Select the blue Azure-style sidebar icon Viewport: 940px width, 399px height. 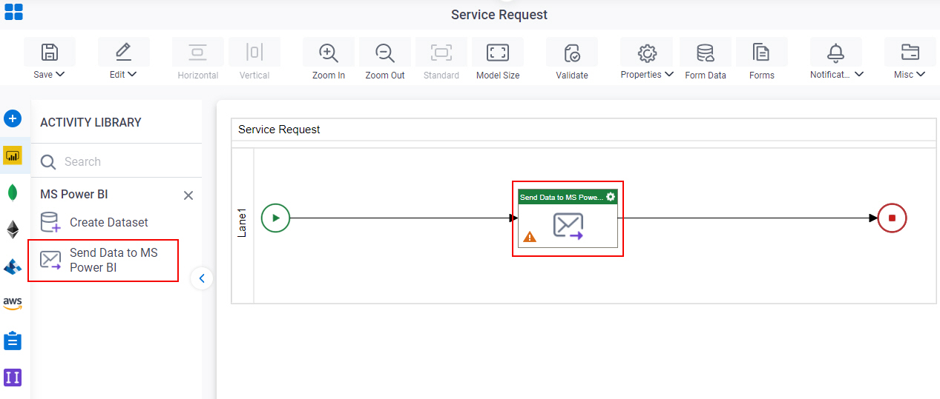[13, 266]
